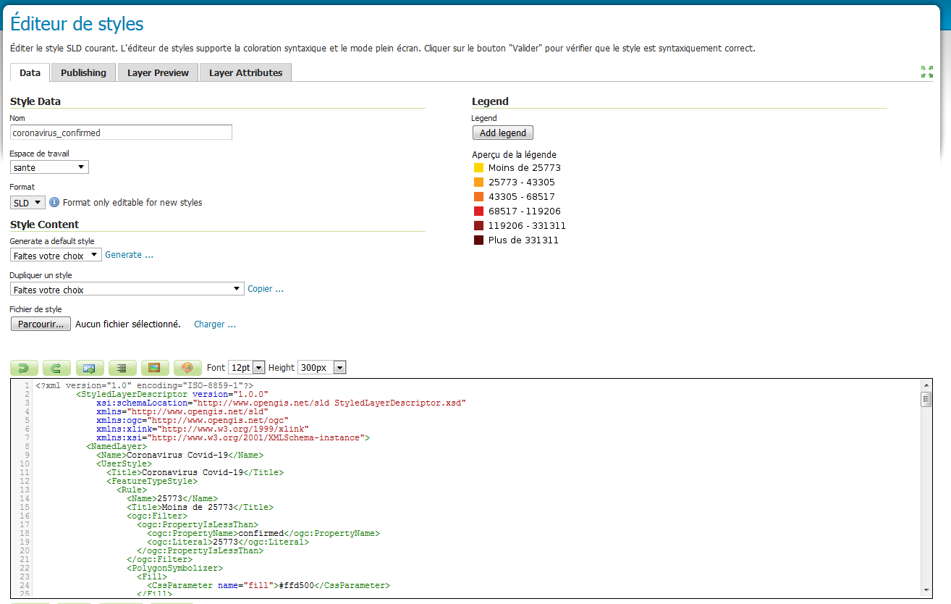Click the 'Aucun fichier sélectionné.' text
This screenshot has width=951, height=604.
pyautogui.click(x=128, y=324)
